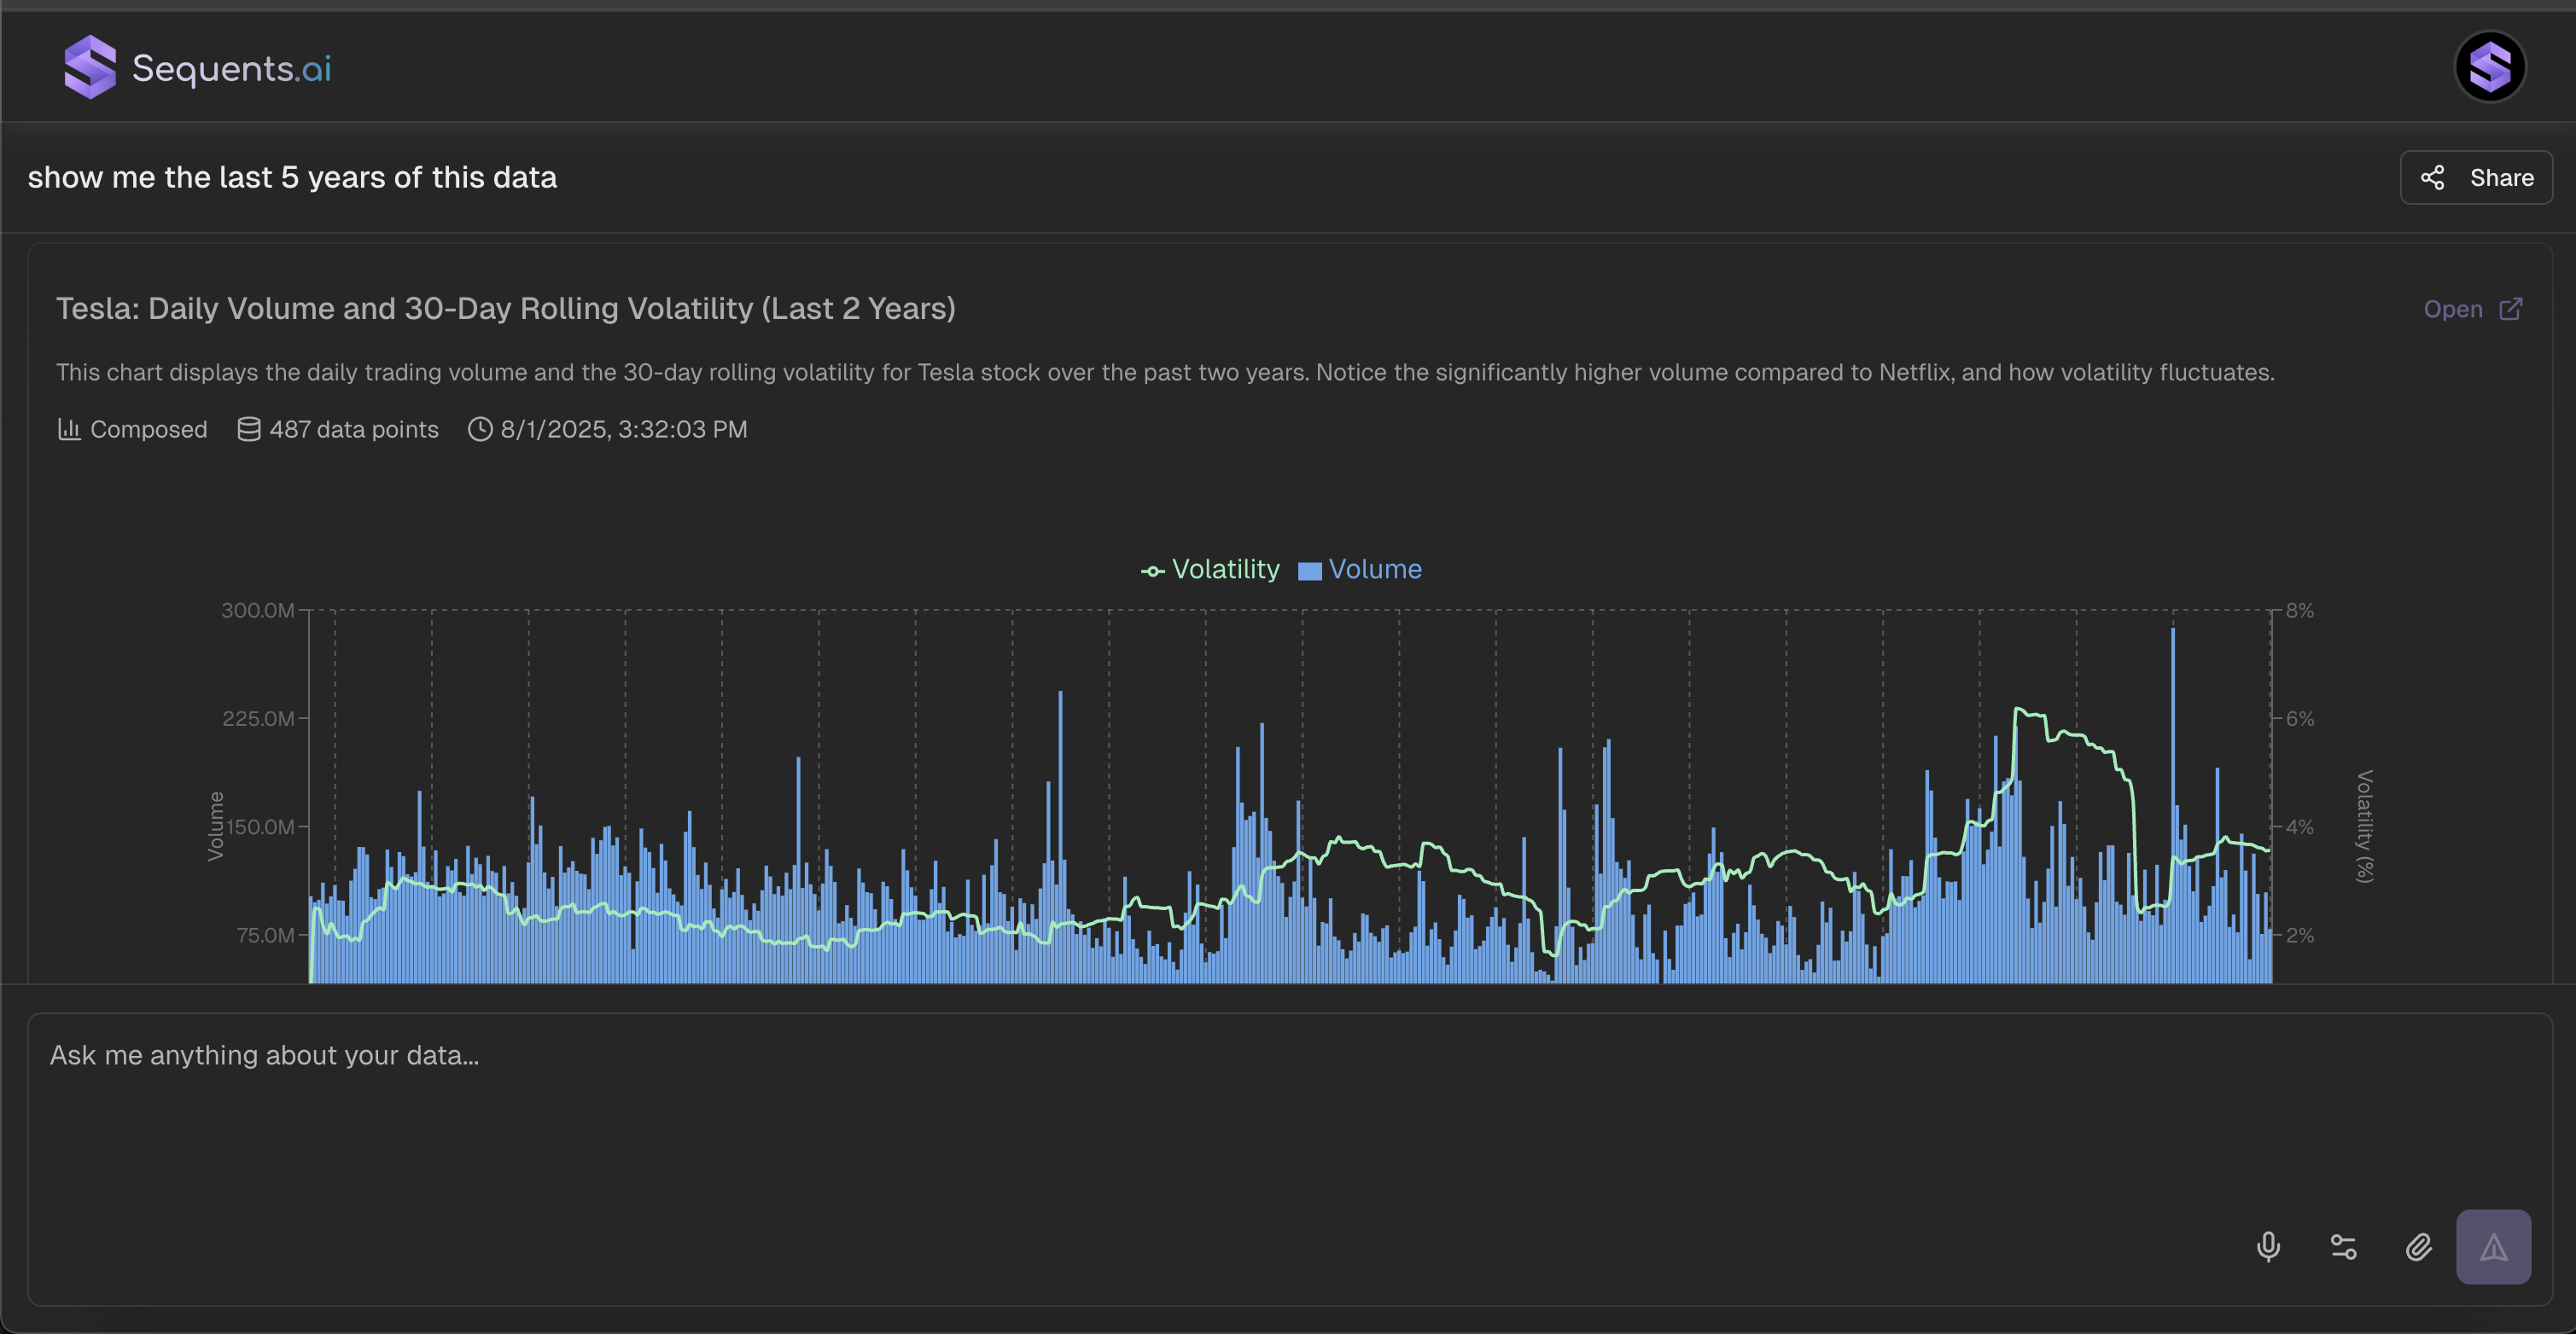
Task: Click the 'Composed' chart type label
Action: point(149,429)
